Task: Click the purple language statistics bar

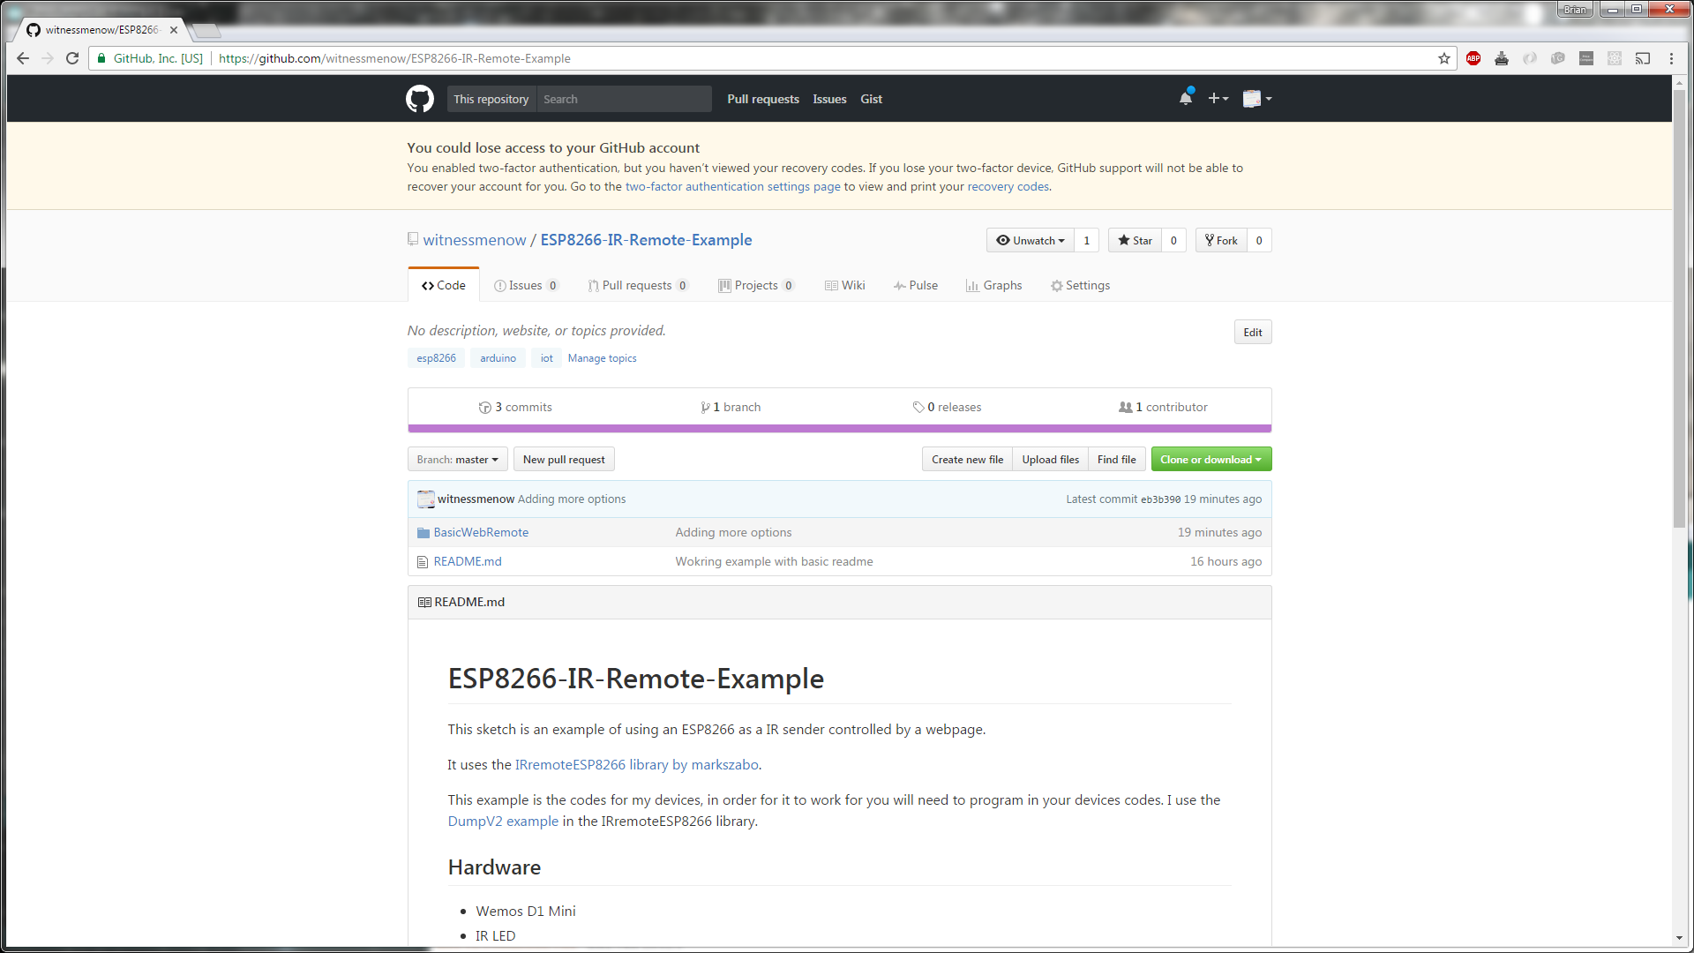Action: point(839,428)
